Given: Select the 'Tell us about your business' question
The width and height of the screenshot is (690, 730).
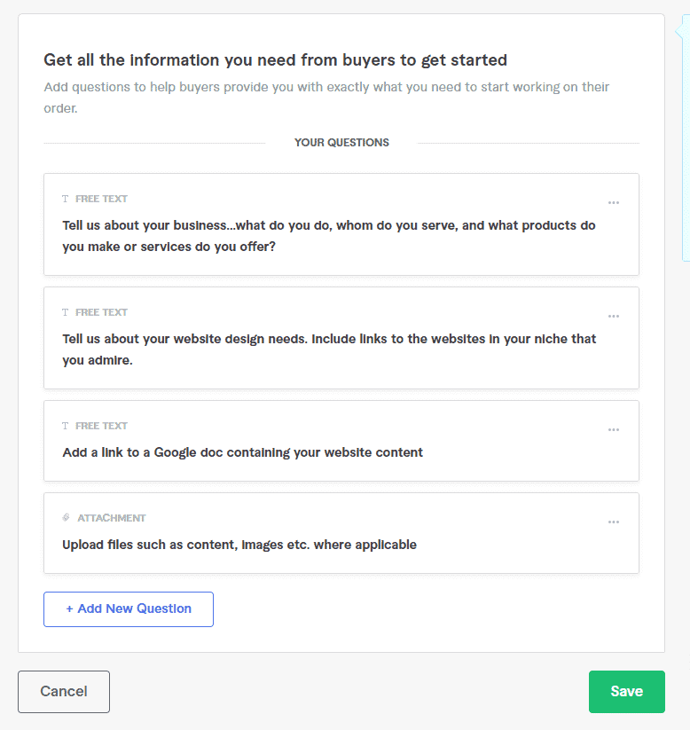Looking at the screenshot, I should 341,224.
